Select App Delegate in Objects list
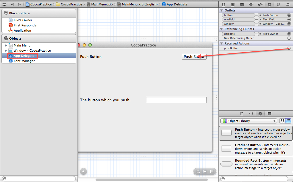 tap(39, 56)
